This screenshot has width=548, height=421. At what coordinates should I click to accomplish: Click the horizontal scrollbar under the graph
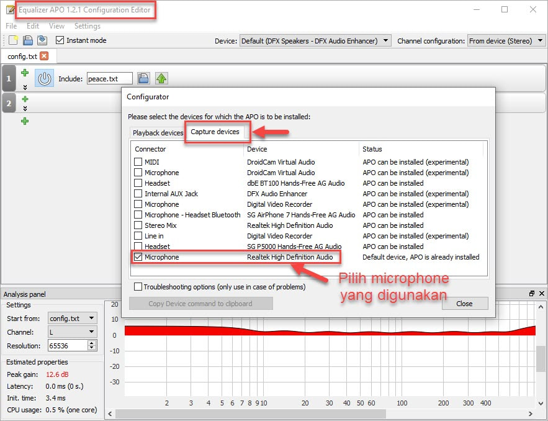251,414
